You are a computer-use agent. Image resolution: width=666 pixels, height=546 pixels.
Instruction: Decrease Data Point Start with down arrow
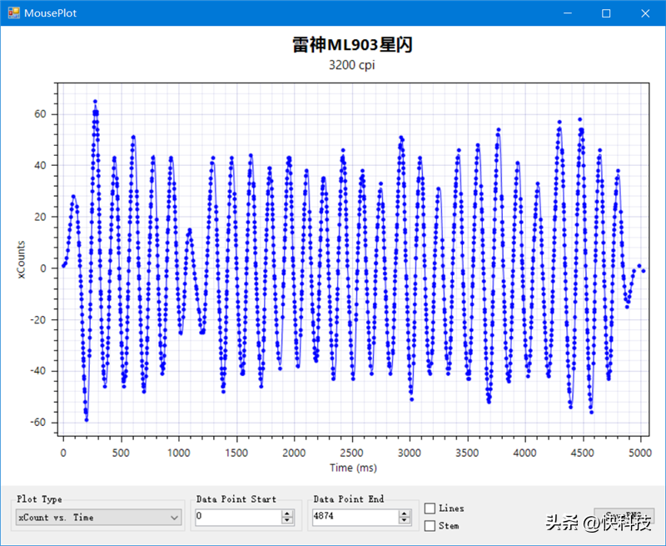pos(287,520)
